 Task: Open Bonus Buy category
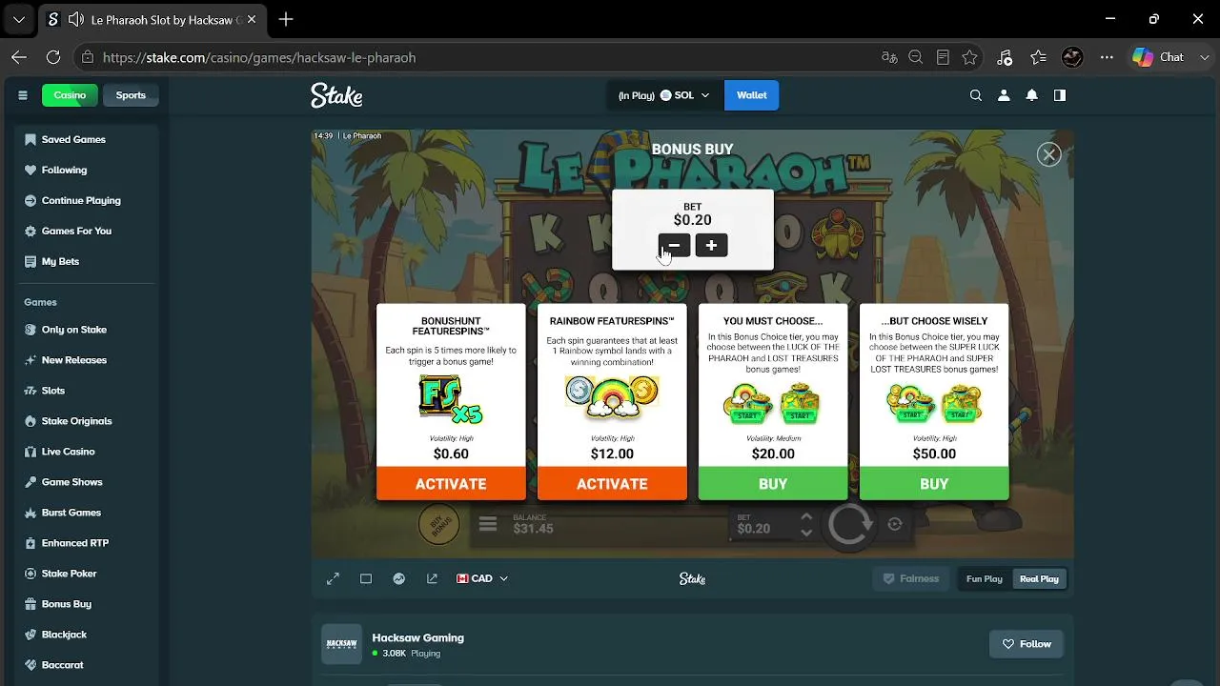tap(86, 604)
